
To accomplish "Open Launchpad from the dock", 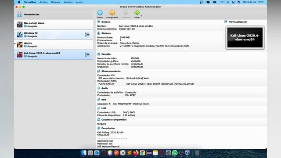I will [x=90, y=153].
